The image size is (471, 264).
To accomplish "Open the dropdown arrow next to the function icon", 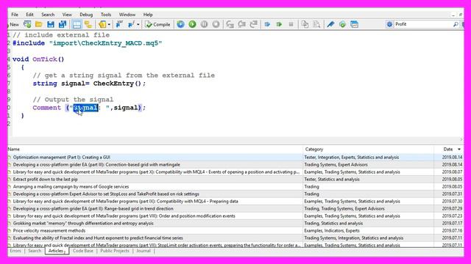I will pyautogui.click(x=138, y=24).
